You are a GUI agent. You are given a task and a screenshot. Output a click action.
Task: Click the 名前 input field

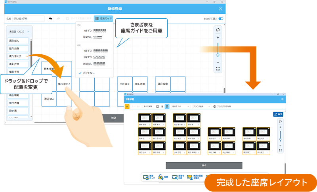click(29, 19)
